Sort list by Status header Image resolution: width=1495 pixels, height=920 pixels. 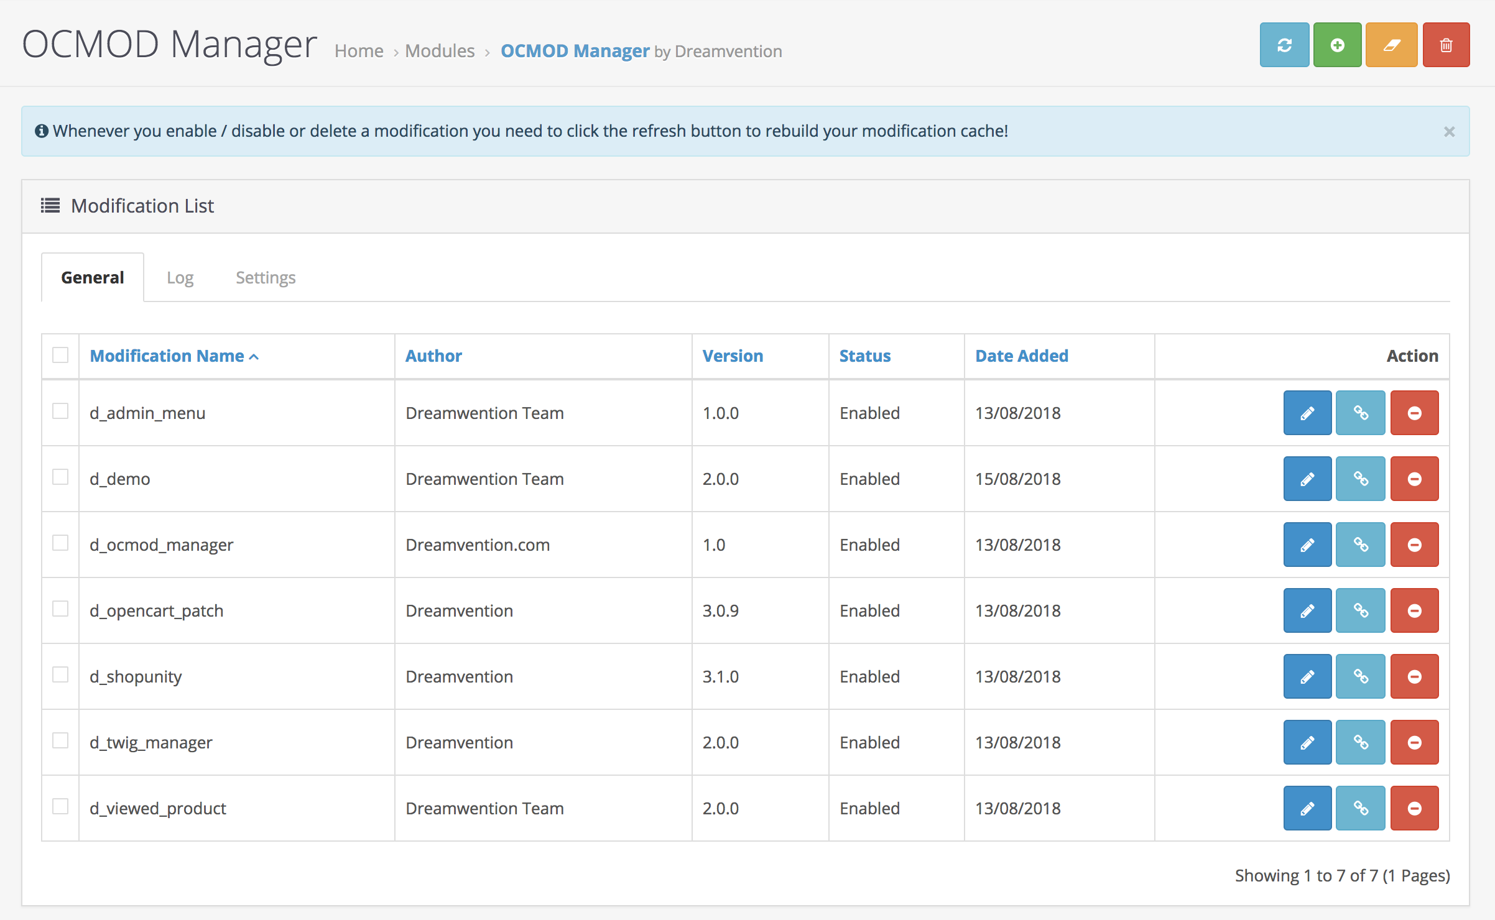864,356
